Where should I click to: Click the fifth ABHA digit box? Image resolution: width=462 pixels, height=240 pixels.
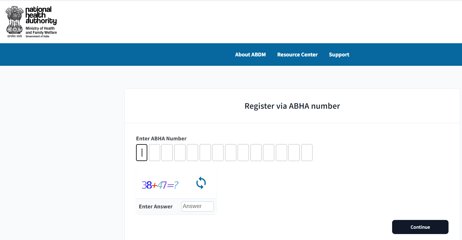pos(192,153)
